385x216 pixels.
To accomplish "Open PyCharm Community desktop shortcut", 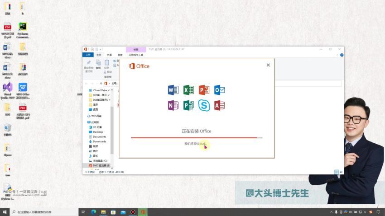I will [23, 30].
